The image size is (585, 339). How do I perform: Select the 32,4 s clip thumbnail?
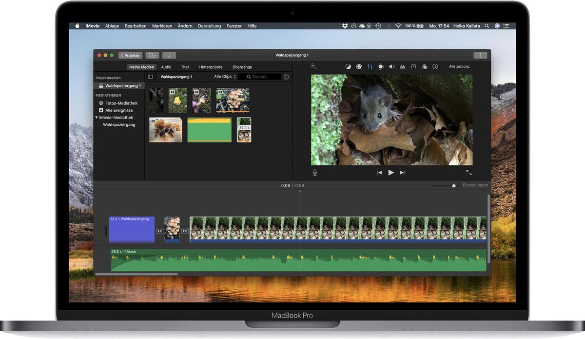click(244, 130)
